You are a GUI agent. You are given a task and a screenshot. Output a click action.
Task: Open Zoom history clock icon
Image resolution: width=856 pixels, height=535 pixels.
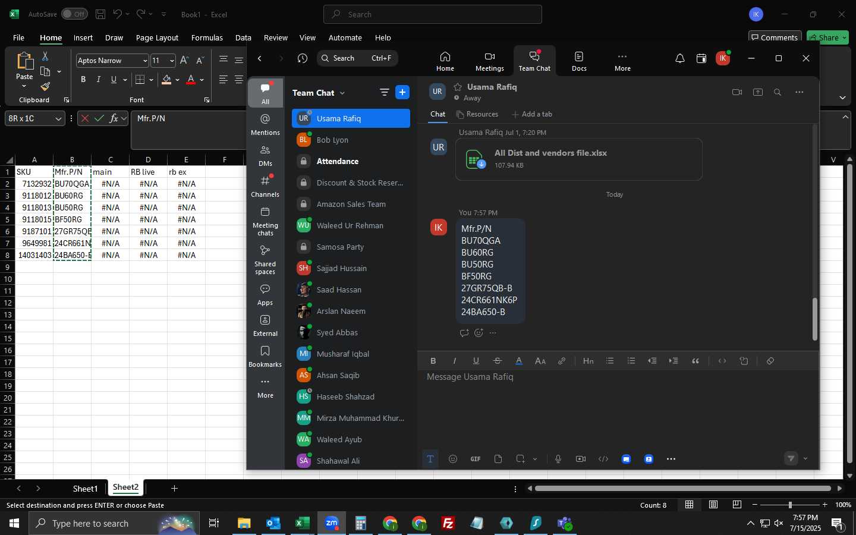303,58
